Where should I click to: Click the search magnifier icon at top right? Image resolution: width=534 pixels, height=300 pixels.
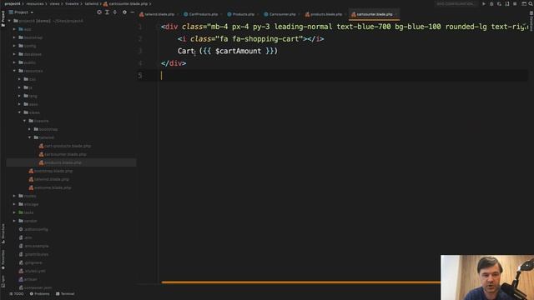531,3
